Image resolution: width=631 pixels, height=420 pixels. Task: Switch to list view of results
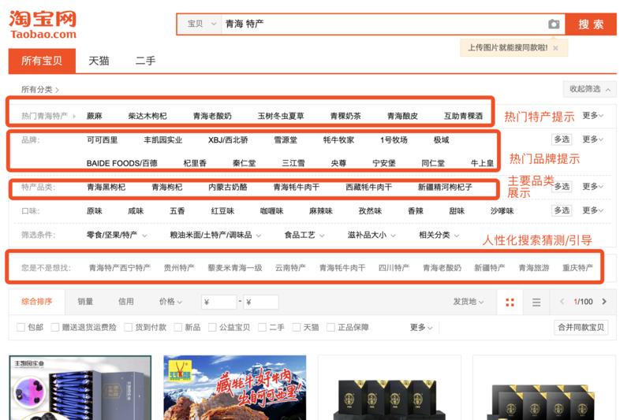[x=536, y=303]
